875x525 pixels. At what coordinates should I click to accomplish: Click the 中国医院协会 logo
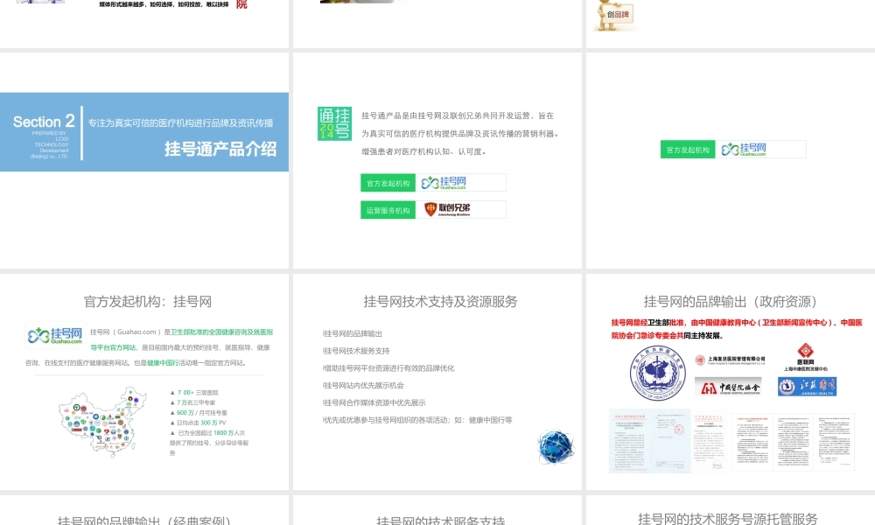point(730,388)
